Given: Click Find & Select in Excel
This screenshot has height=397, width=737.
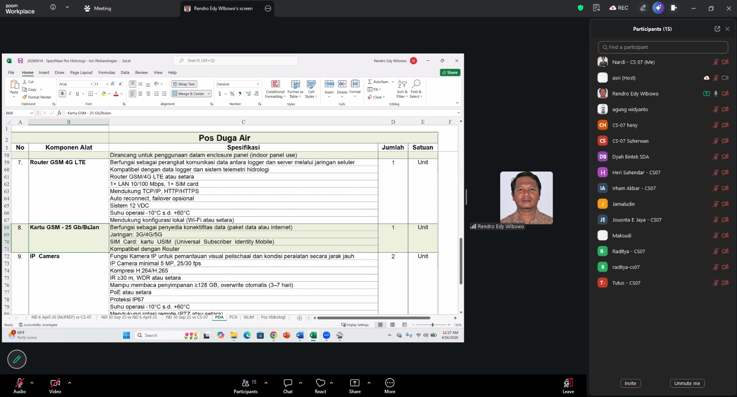Looking at the screenshot, I should coord(416,89).
